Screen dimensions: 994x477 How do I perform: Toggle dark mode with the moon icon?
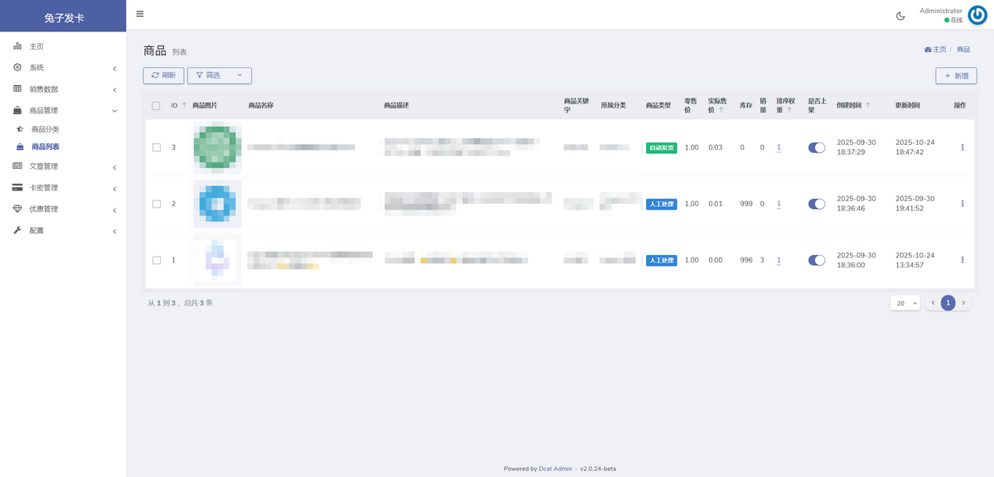pos(900,16)
